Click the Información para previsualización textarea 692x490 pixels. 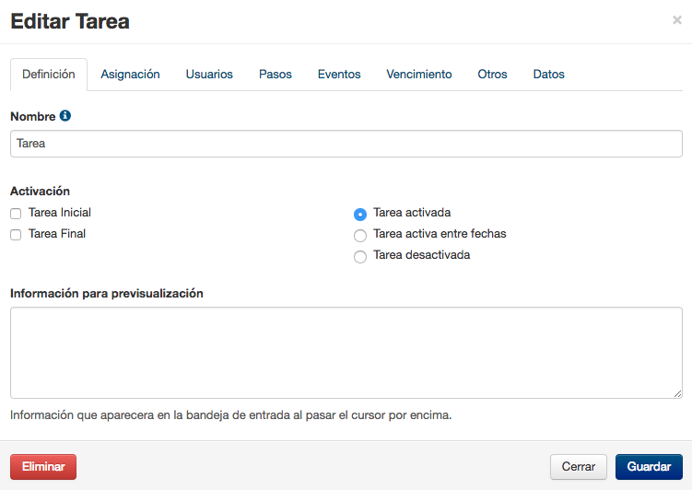(346, 353)
